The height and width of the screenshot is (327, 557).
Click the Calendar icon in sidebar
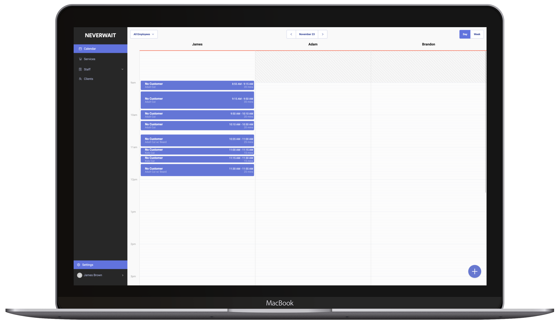[80, 49]
